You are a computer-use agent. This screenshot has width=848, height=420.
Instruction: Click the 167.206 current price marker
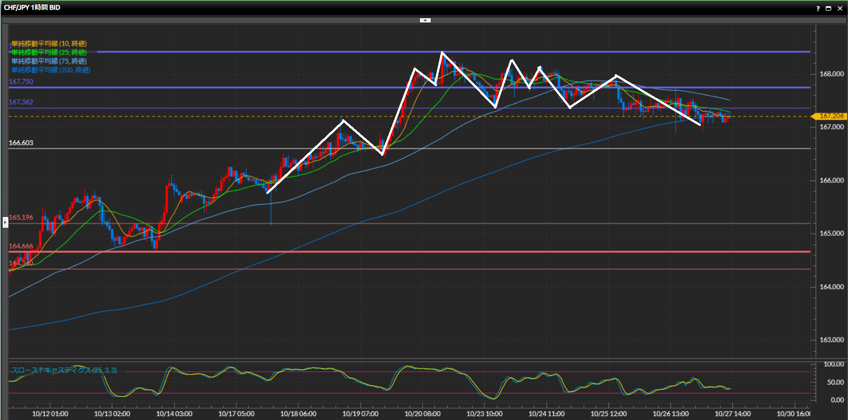pyautogui.click(x=830, y=116)
